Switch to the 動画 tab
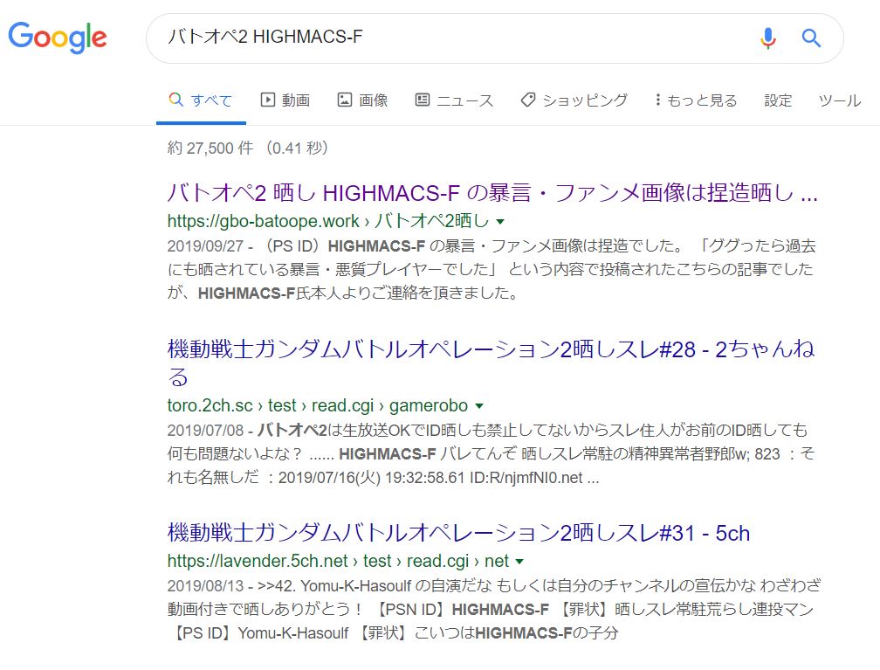880x670 pixels. coord(285,100)
